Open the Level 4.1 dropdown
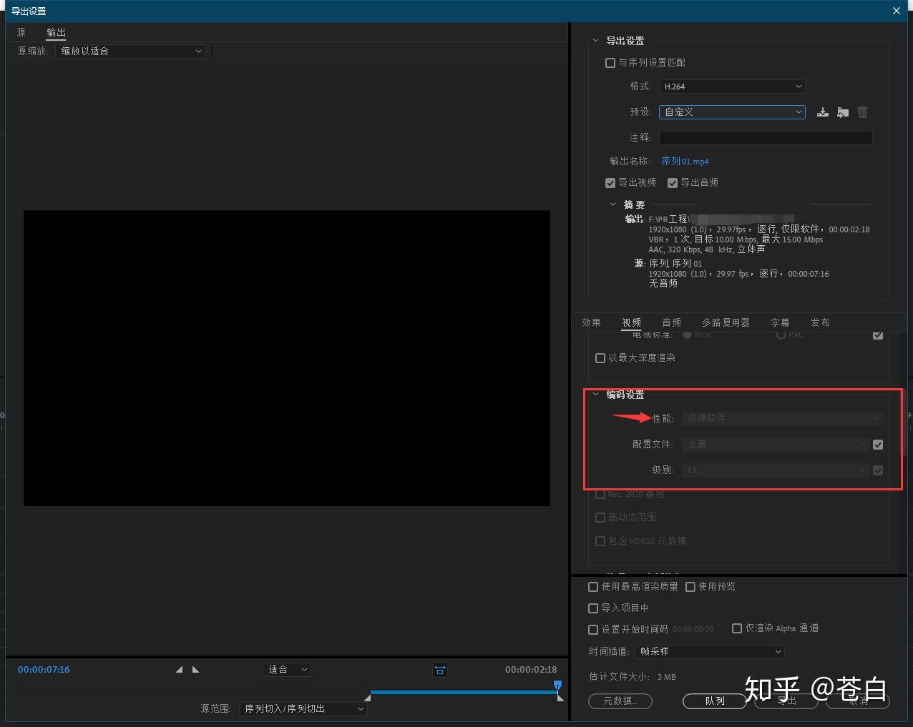Screen dimensions: 913x727 776,470
